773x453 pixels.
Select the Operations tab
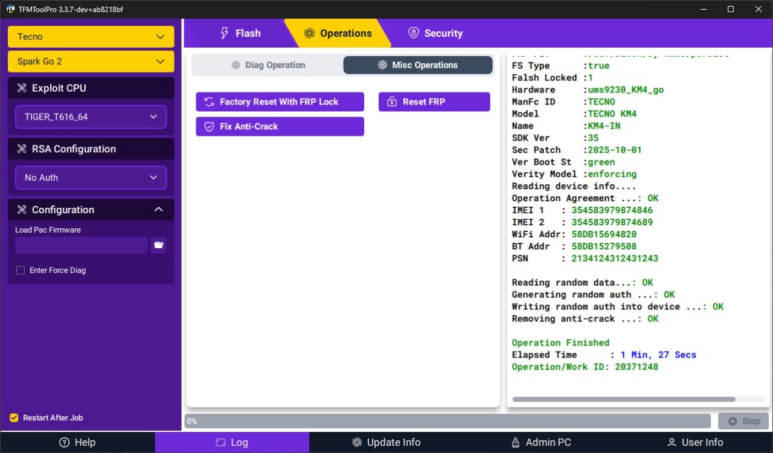tap(338, 33)
